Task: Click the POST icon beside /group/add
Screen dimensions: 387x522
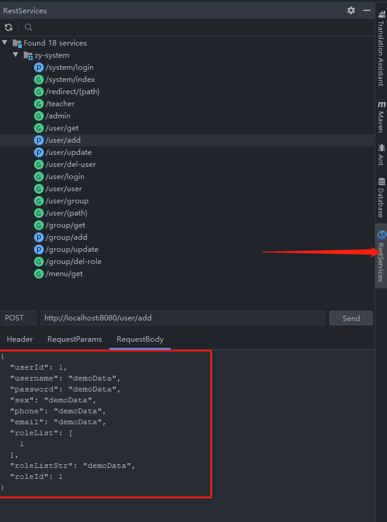Action: pyautogui.click(x=39, y=237)
